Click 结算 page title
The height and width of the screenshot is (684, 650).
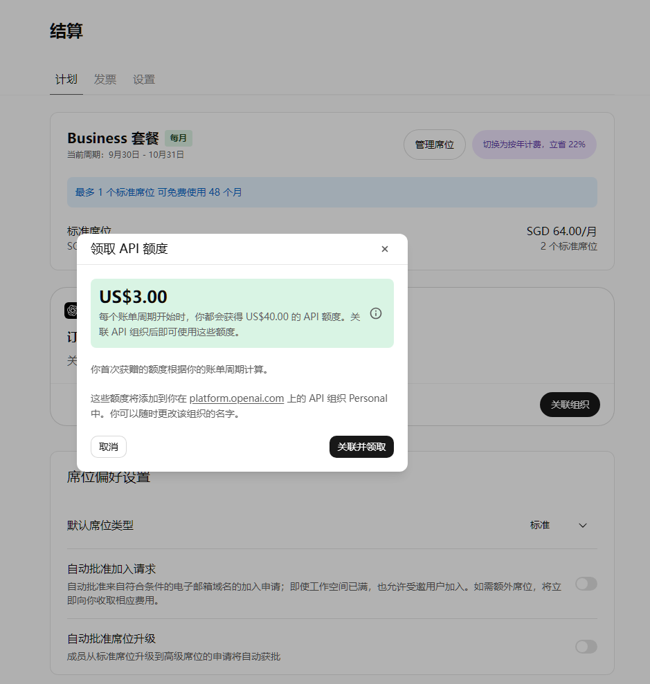tap(66, 31)
